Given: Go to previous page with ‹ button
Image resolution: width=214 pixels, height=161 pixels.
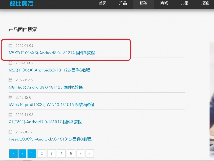Looking at the screenshot, I should point(22,154).
